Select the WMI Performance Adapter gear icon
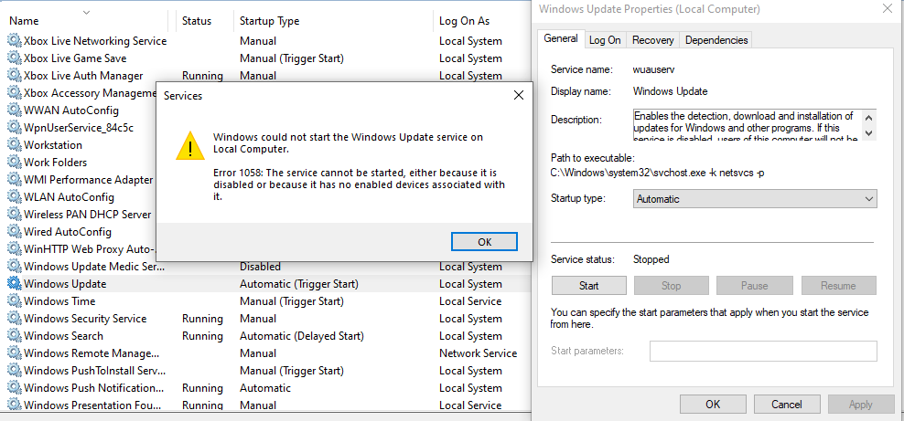The image size is (904, 421). tap(13, 179)
